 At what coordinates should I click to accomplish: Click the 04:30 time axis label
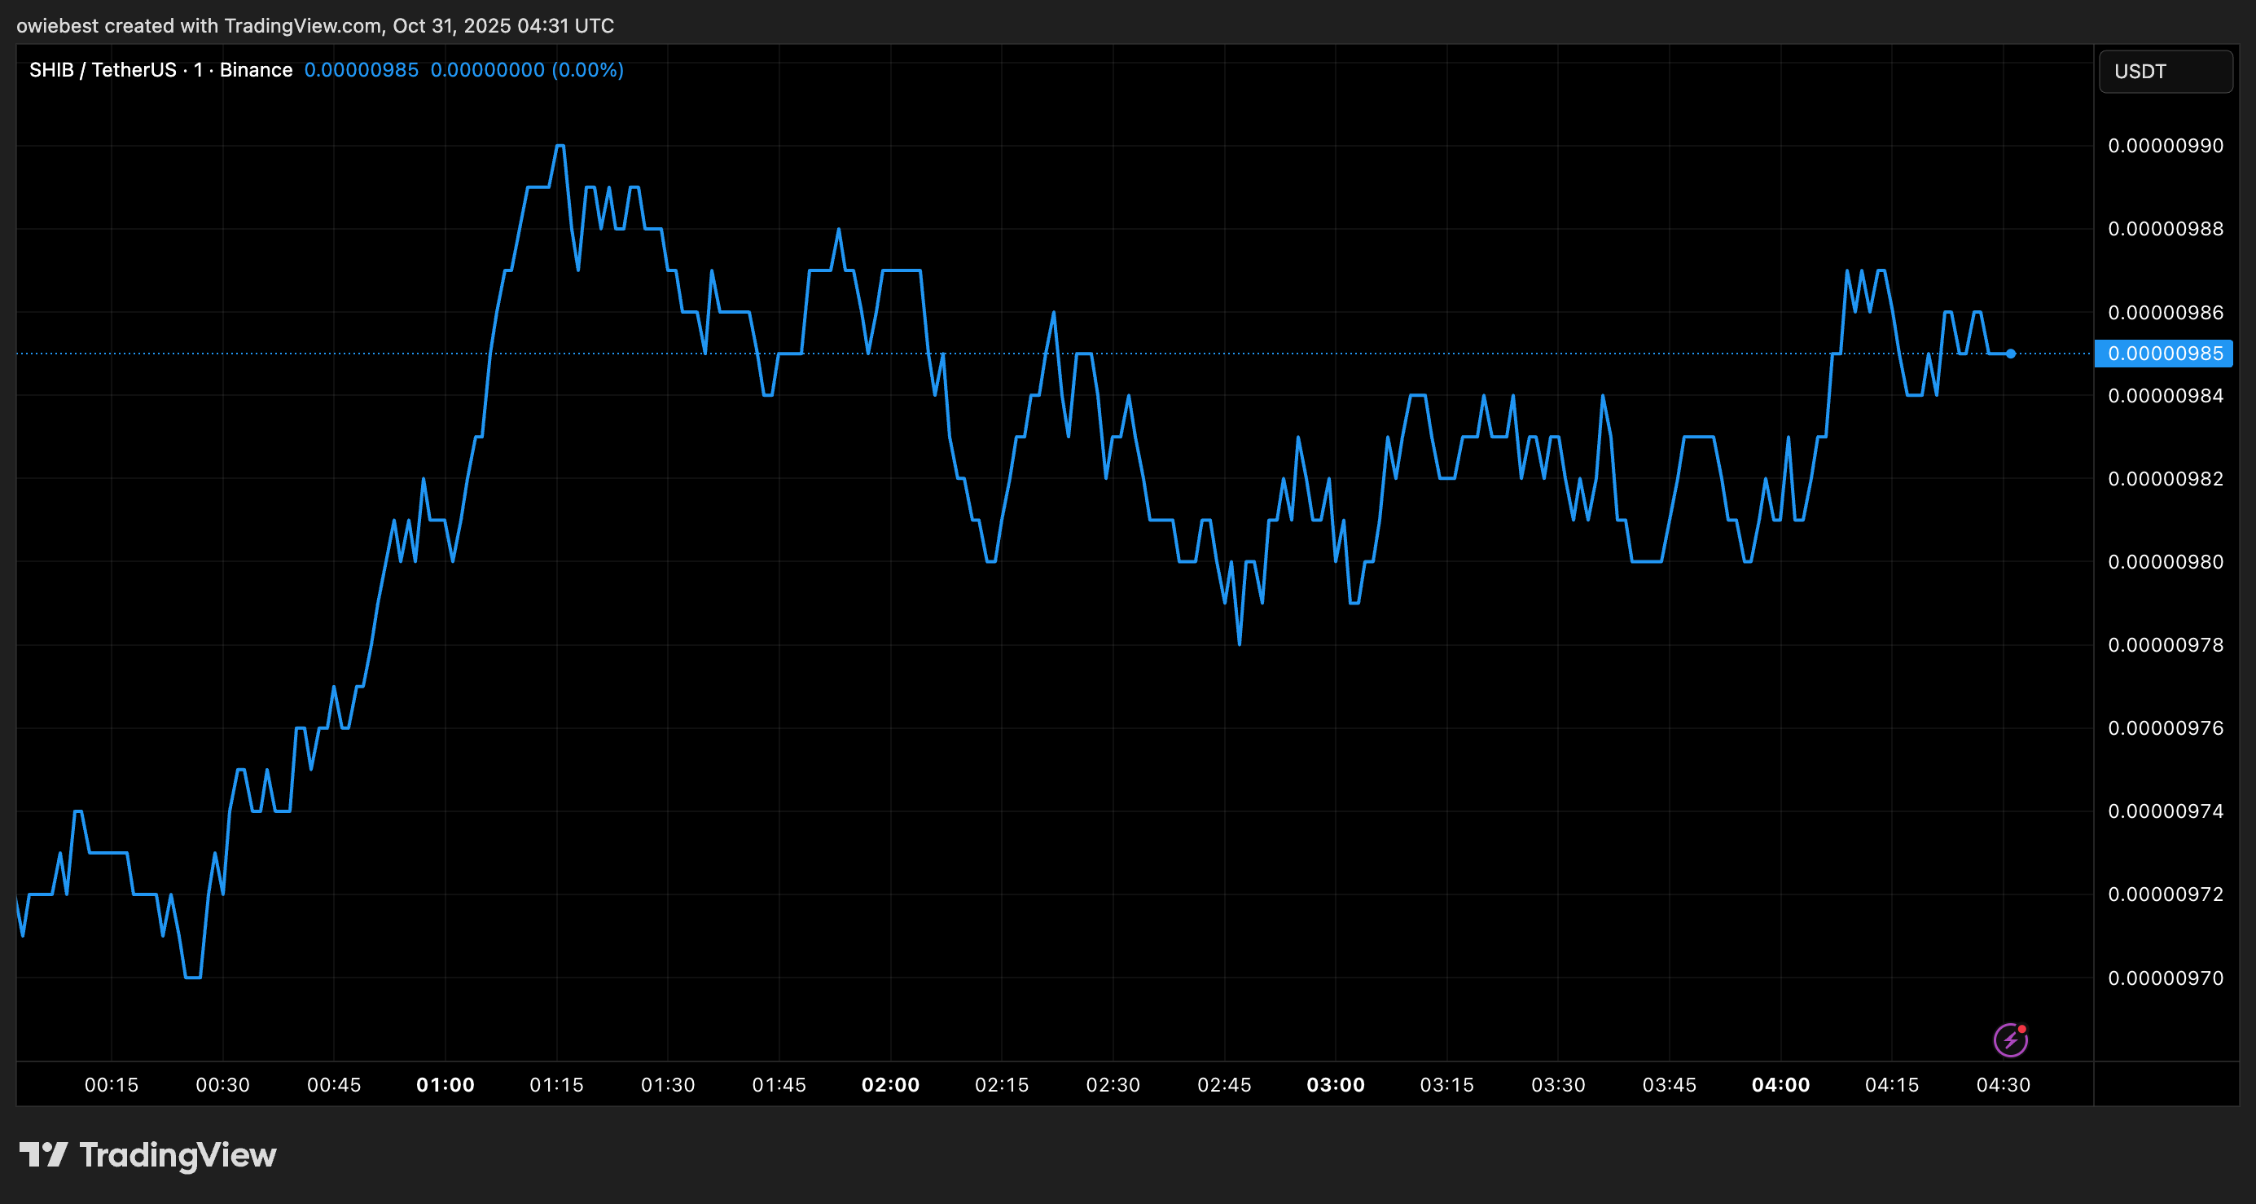pos(2003,1085)
